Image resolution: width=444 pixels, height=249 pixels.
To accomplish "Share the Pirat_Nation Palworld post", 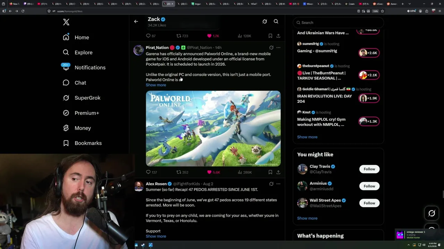I will tap(278, 172).
